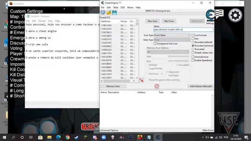Open File Explorer from the taskbar
The image size is (251, 141).
tap(49, 137)
